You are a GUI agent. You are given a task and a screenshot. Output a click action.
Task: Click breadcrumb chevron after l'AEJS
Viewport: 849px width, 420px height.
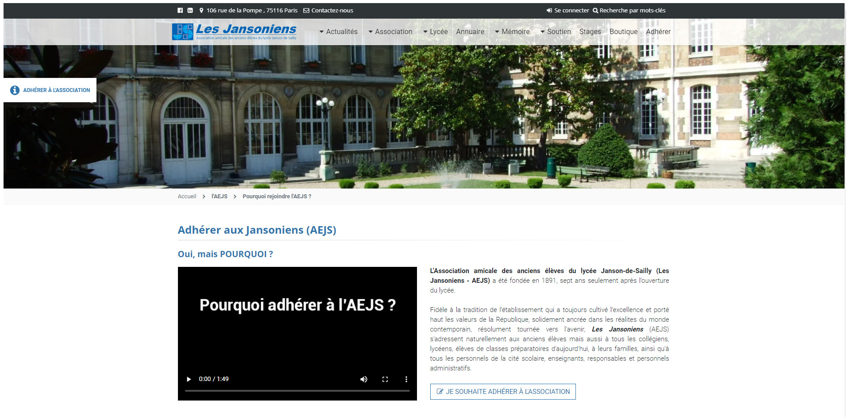point(235,197)
